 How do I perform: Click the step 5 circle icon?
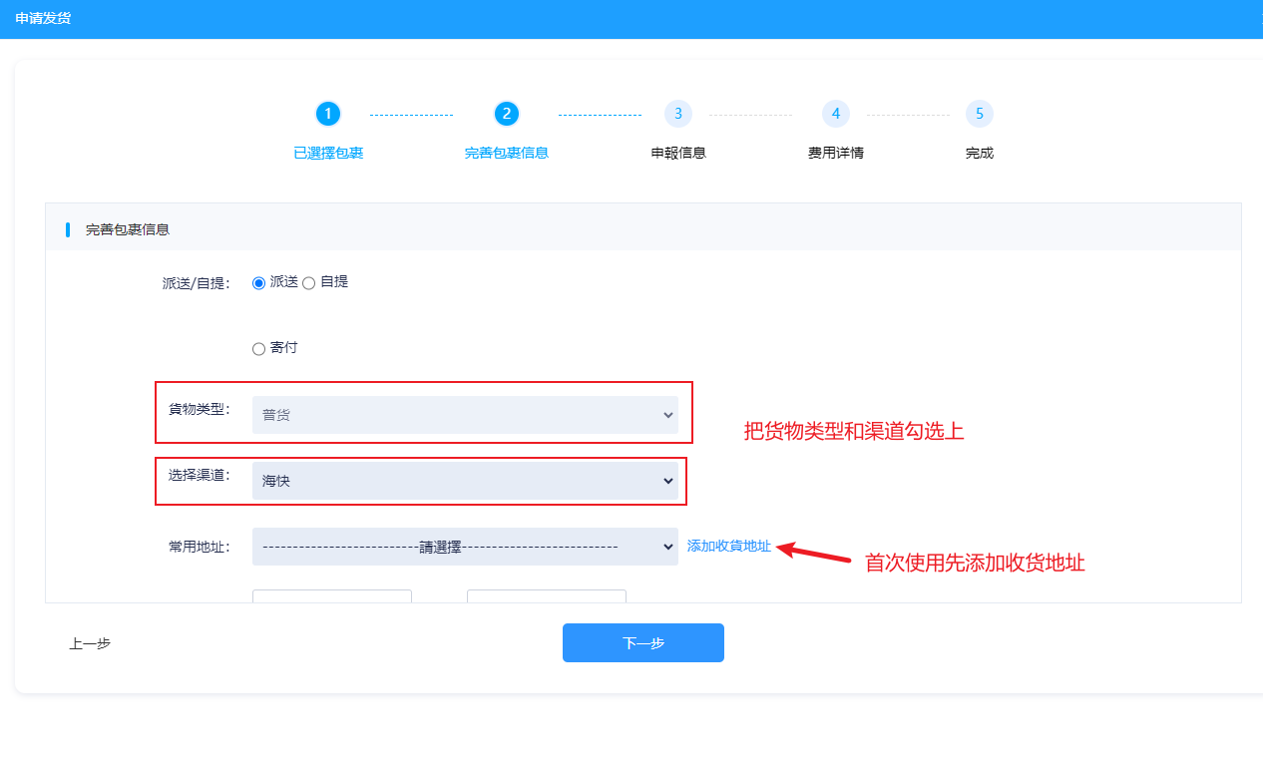click(x=980, y=114)
